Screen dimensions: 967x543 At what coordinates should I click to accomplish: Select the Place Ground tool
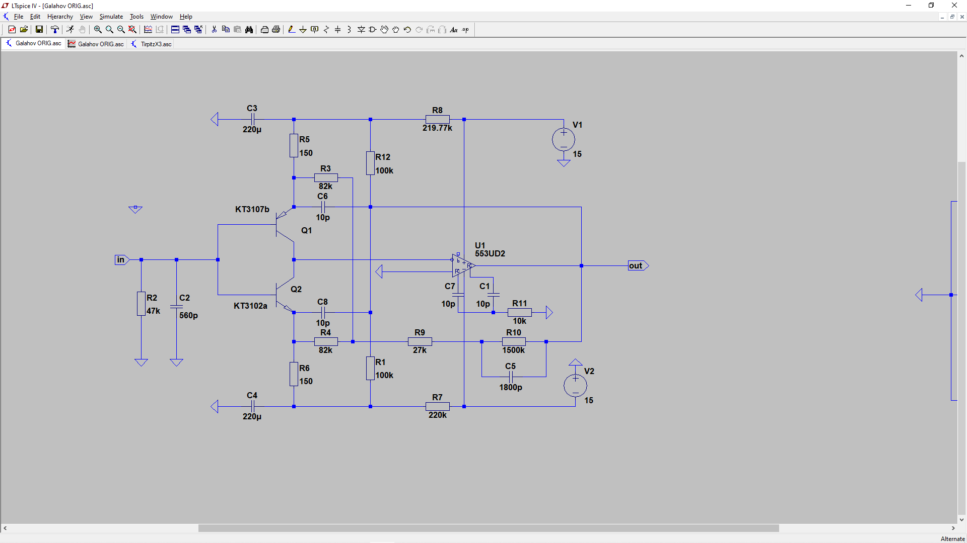click(303, 30)
